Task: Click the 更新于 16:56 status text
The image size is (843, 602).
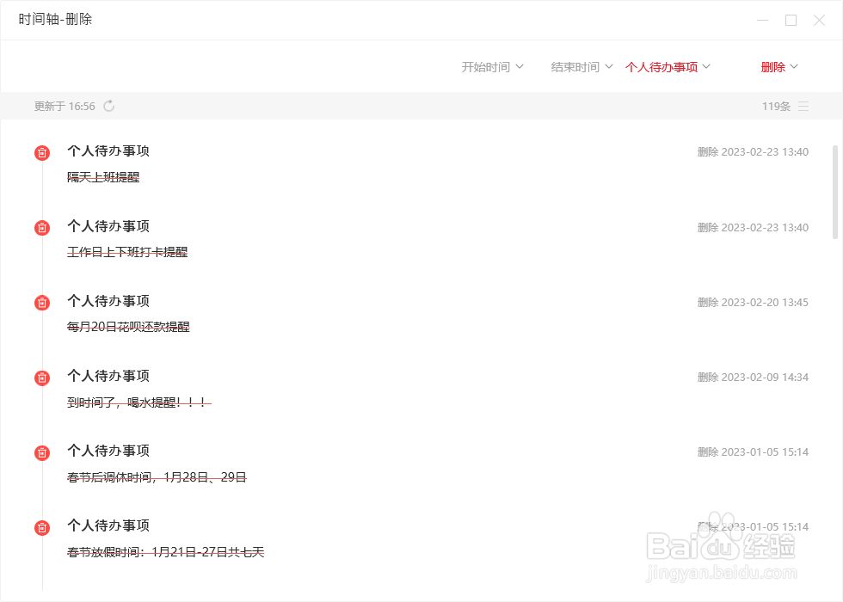Action: pyautogui.click(x=65, y=106)
